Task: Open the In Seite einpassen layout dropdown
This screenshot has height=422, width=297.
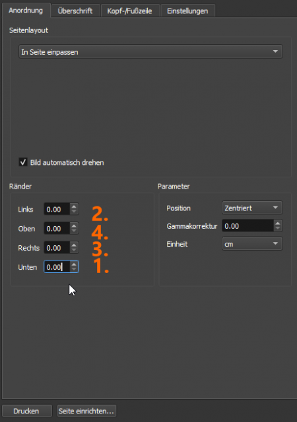Action: click(x=150, y=51)
